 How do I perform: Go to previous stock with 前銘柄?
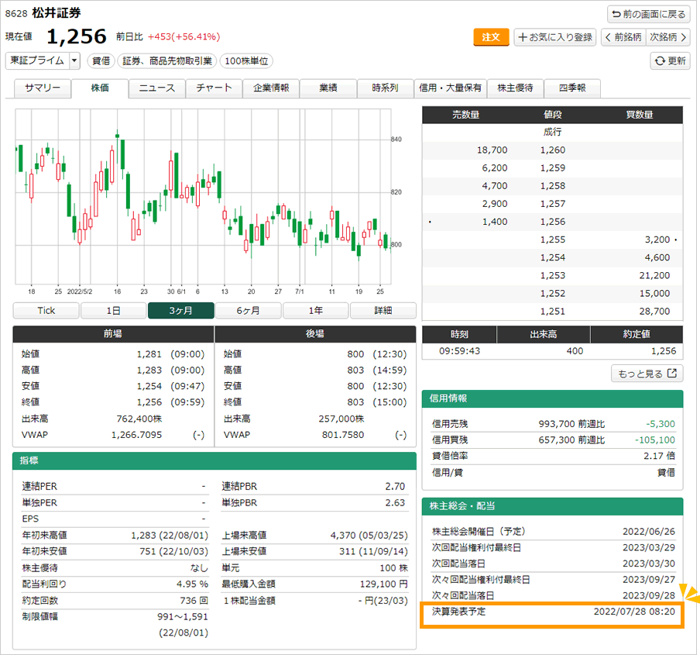pos(623,37)
